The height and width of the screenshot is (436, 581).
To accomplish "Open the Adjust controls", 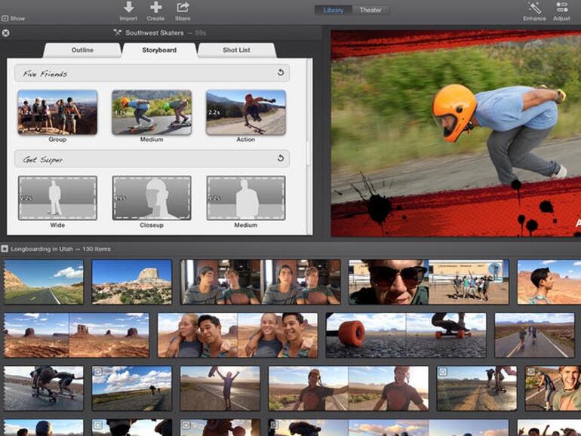I will click(561, 8).
